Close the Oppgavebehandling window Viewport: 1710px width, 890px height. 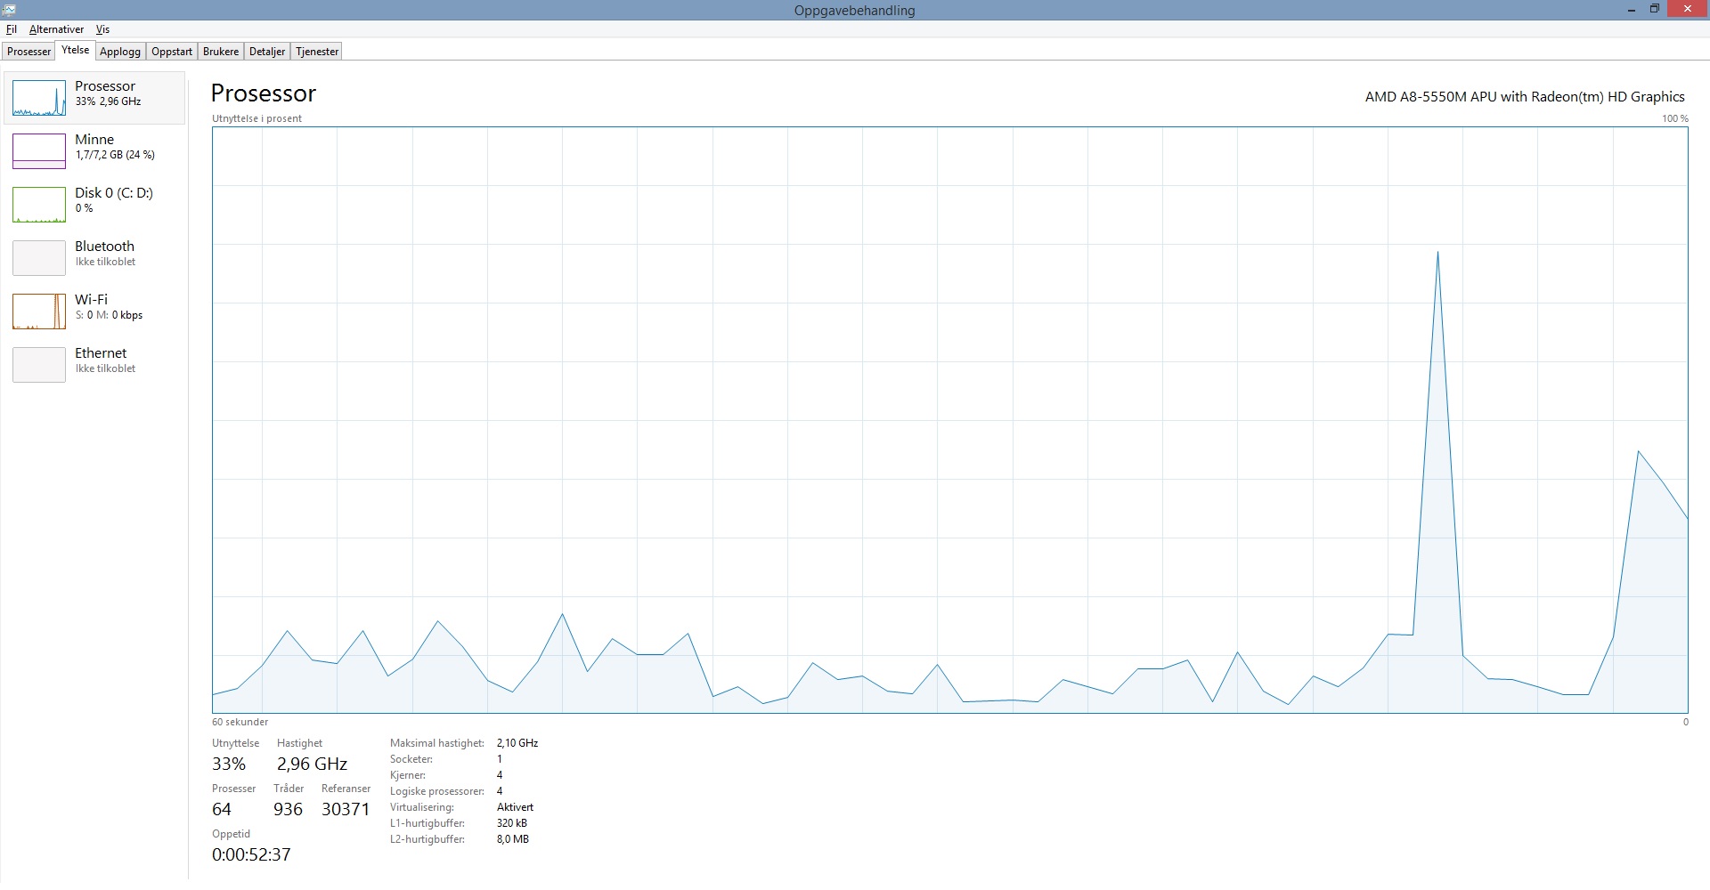tap(1688, 9)
